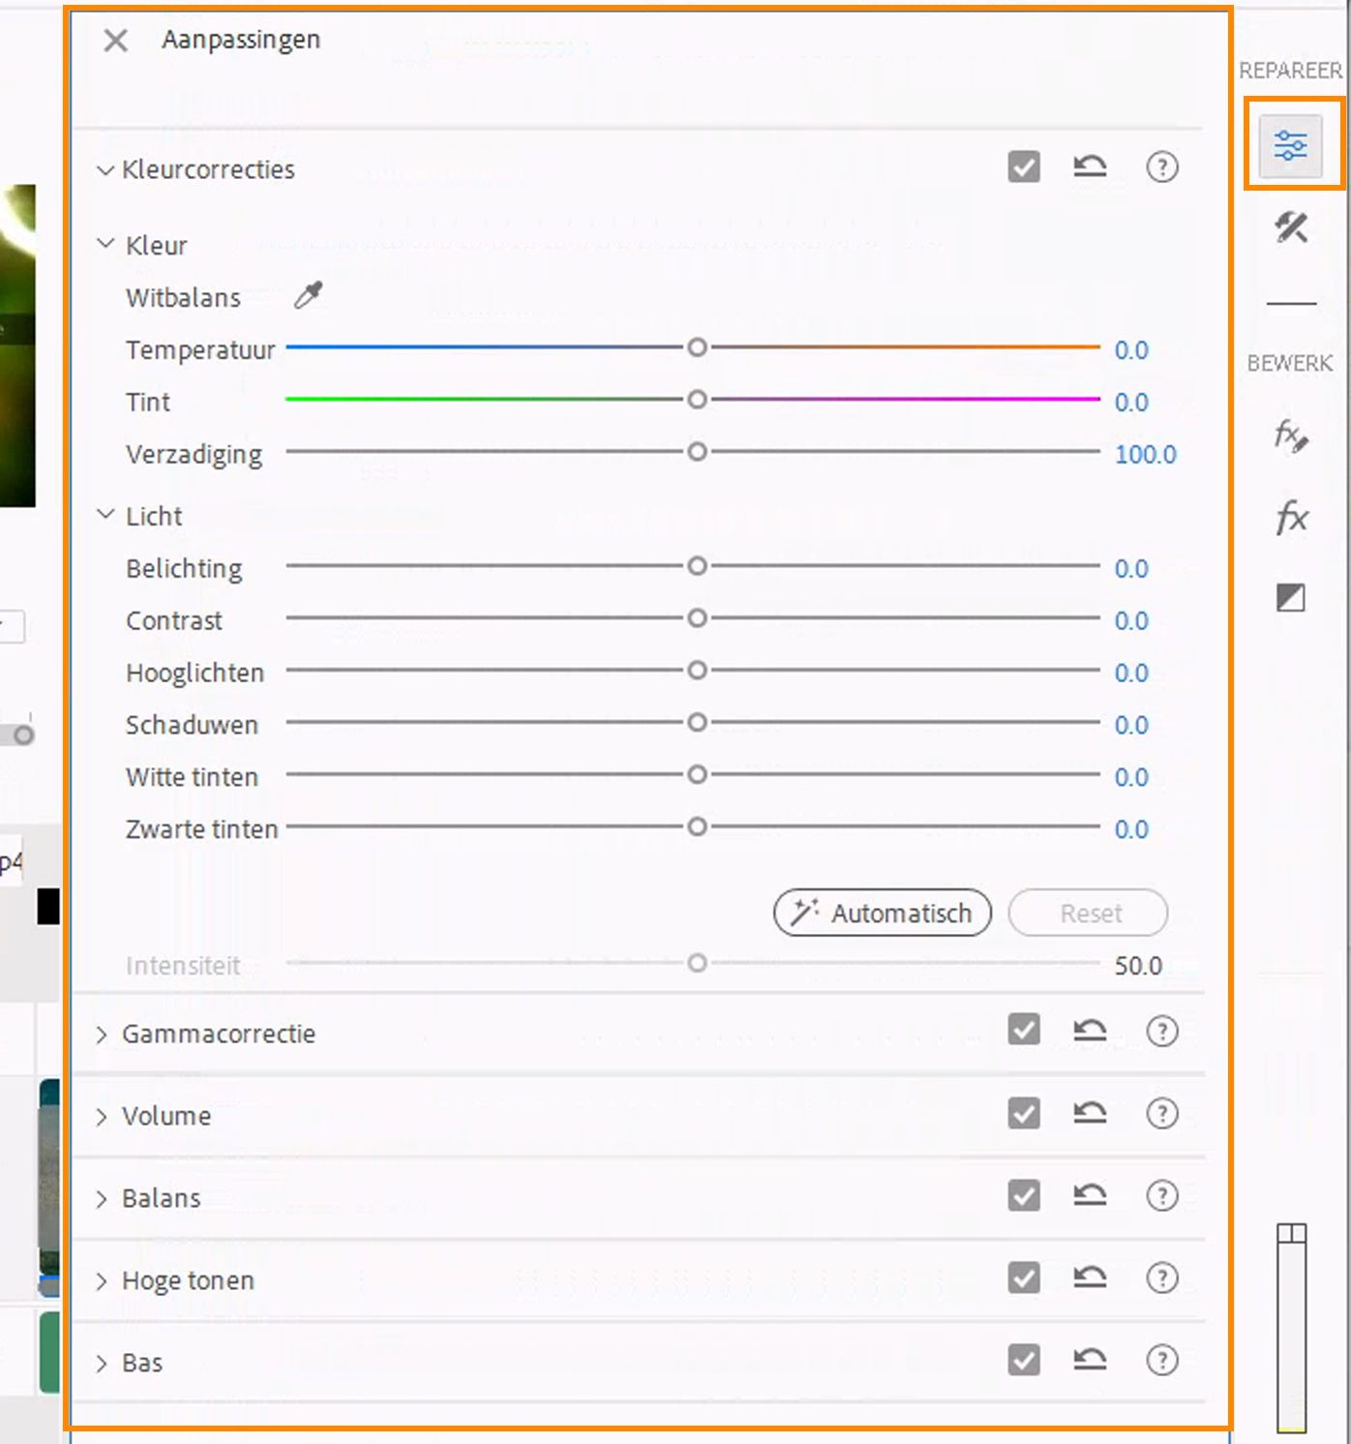The height and width of the screenshot is (1444, 1351).
Task: Click the Schaduwen value field
Action: [1131, 726]
